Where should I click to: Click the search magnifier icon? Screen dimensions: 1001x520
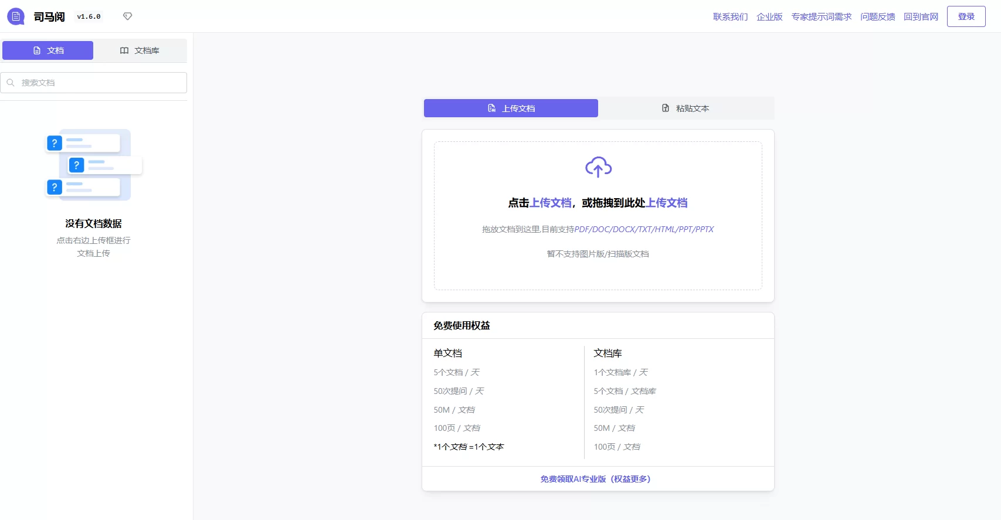pyautogui.click(x=11, y=83)
